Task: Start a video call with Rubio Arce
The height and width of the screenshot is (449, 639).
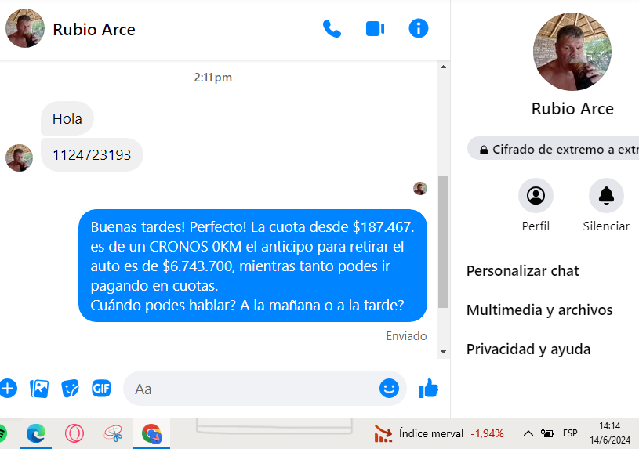Action: pyautogui.click(x=375, y=29)
